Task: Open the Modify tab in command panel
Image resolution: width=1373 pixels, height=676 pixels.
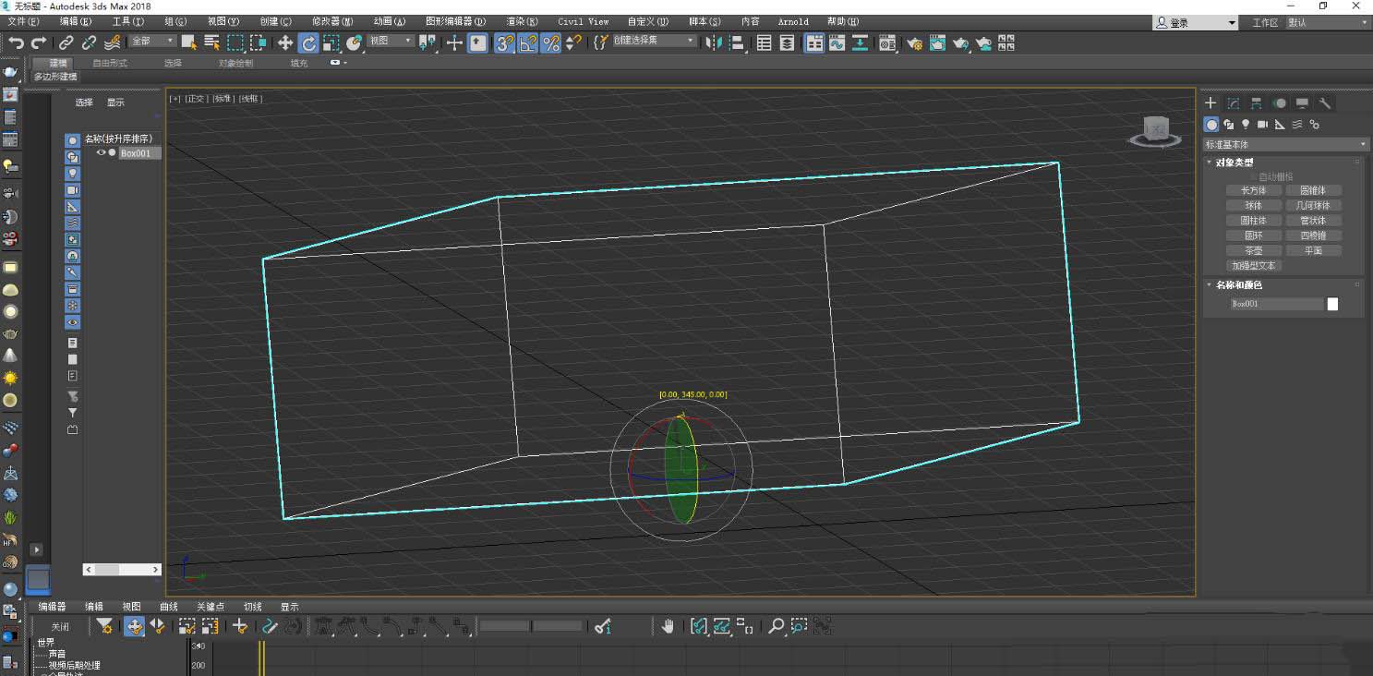Action: [x=1234, y=103]
